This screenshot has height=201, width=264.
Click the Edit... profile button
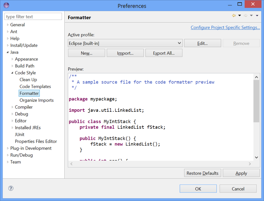[203, 43]
